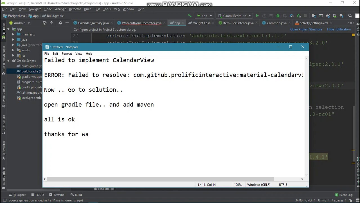The image size is (360, 203).
Task: Select settings.gradle in project tree
Action: (31, 92)
